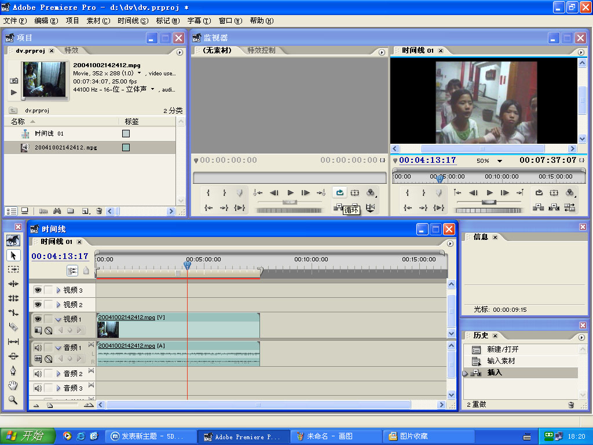Screen dimensions: 593x445
Task: Select the Hand tool
Action: (13, 385)
